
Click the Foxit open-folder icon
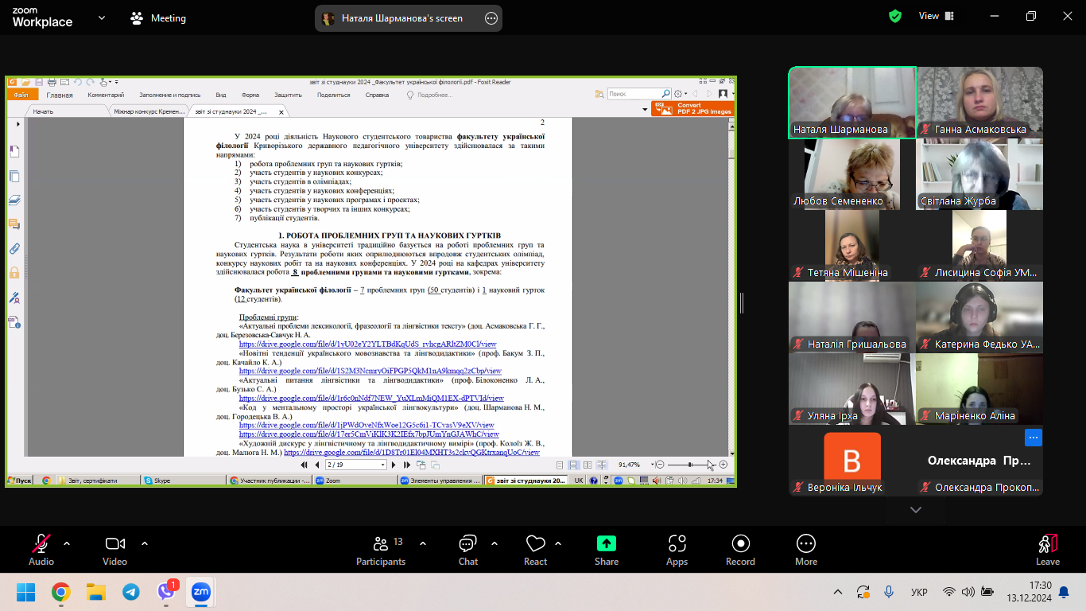click(x=26, y=82)
